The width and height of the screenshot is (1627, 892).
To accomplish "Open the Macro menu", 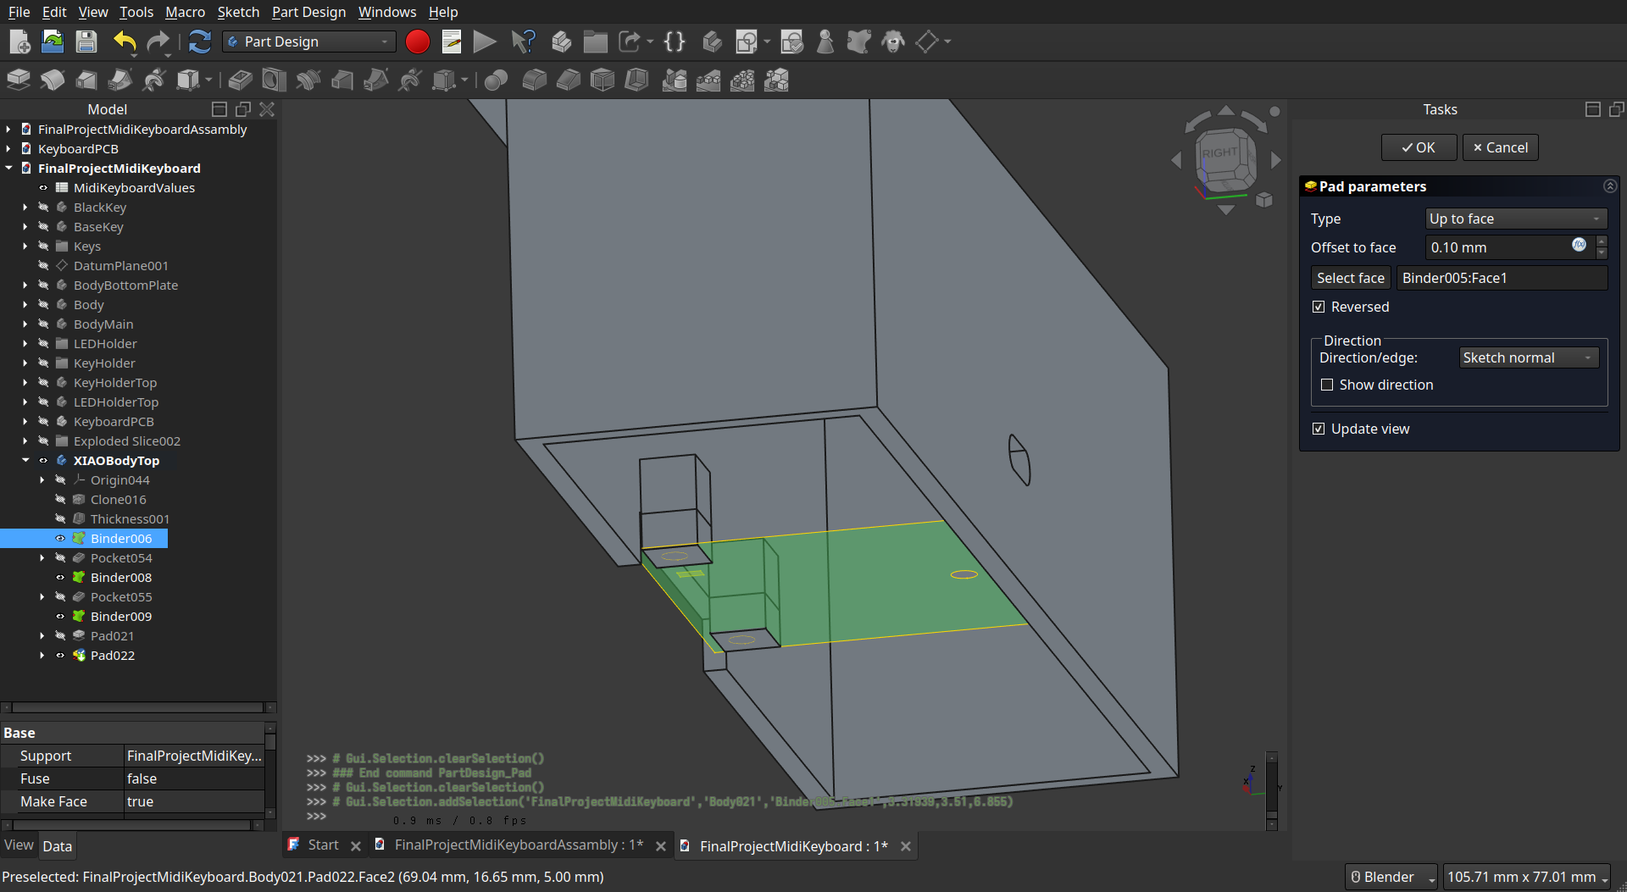I will coord(185,12).
